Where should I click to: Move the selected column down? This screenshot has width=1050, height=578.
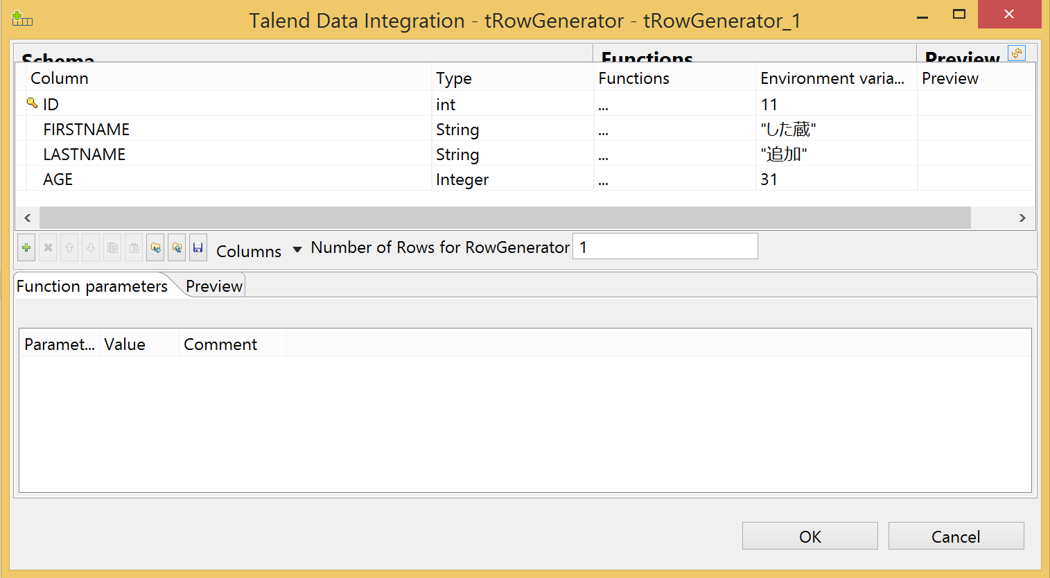click(91, 247)
